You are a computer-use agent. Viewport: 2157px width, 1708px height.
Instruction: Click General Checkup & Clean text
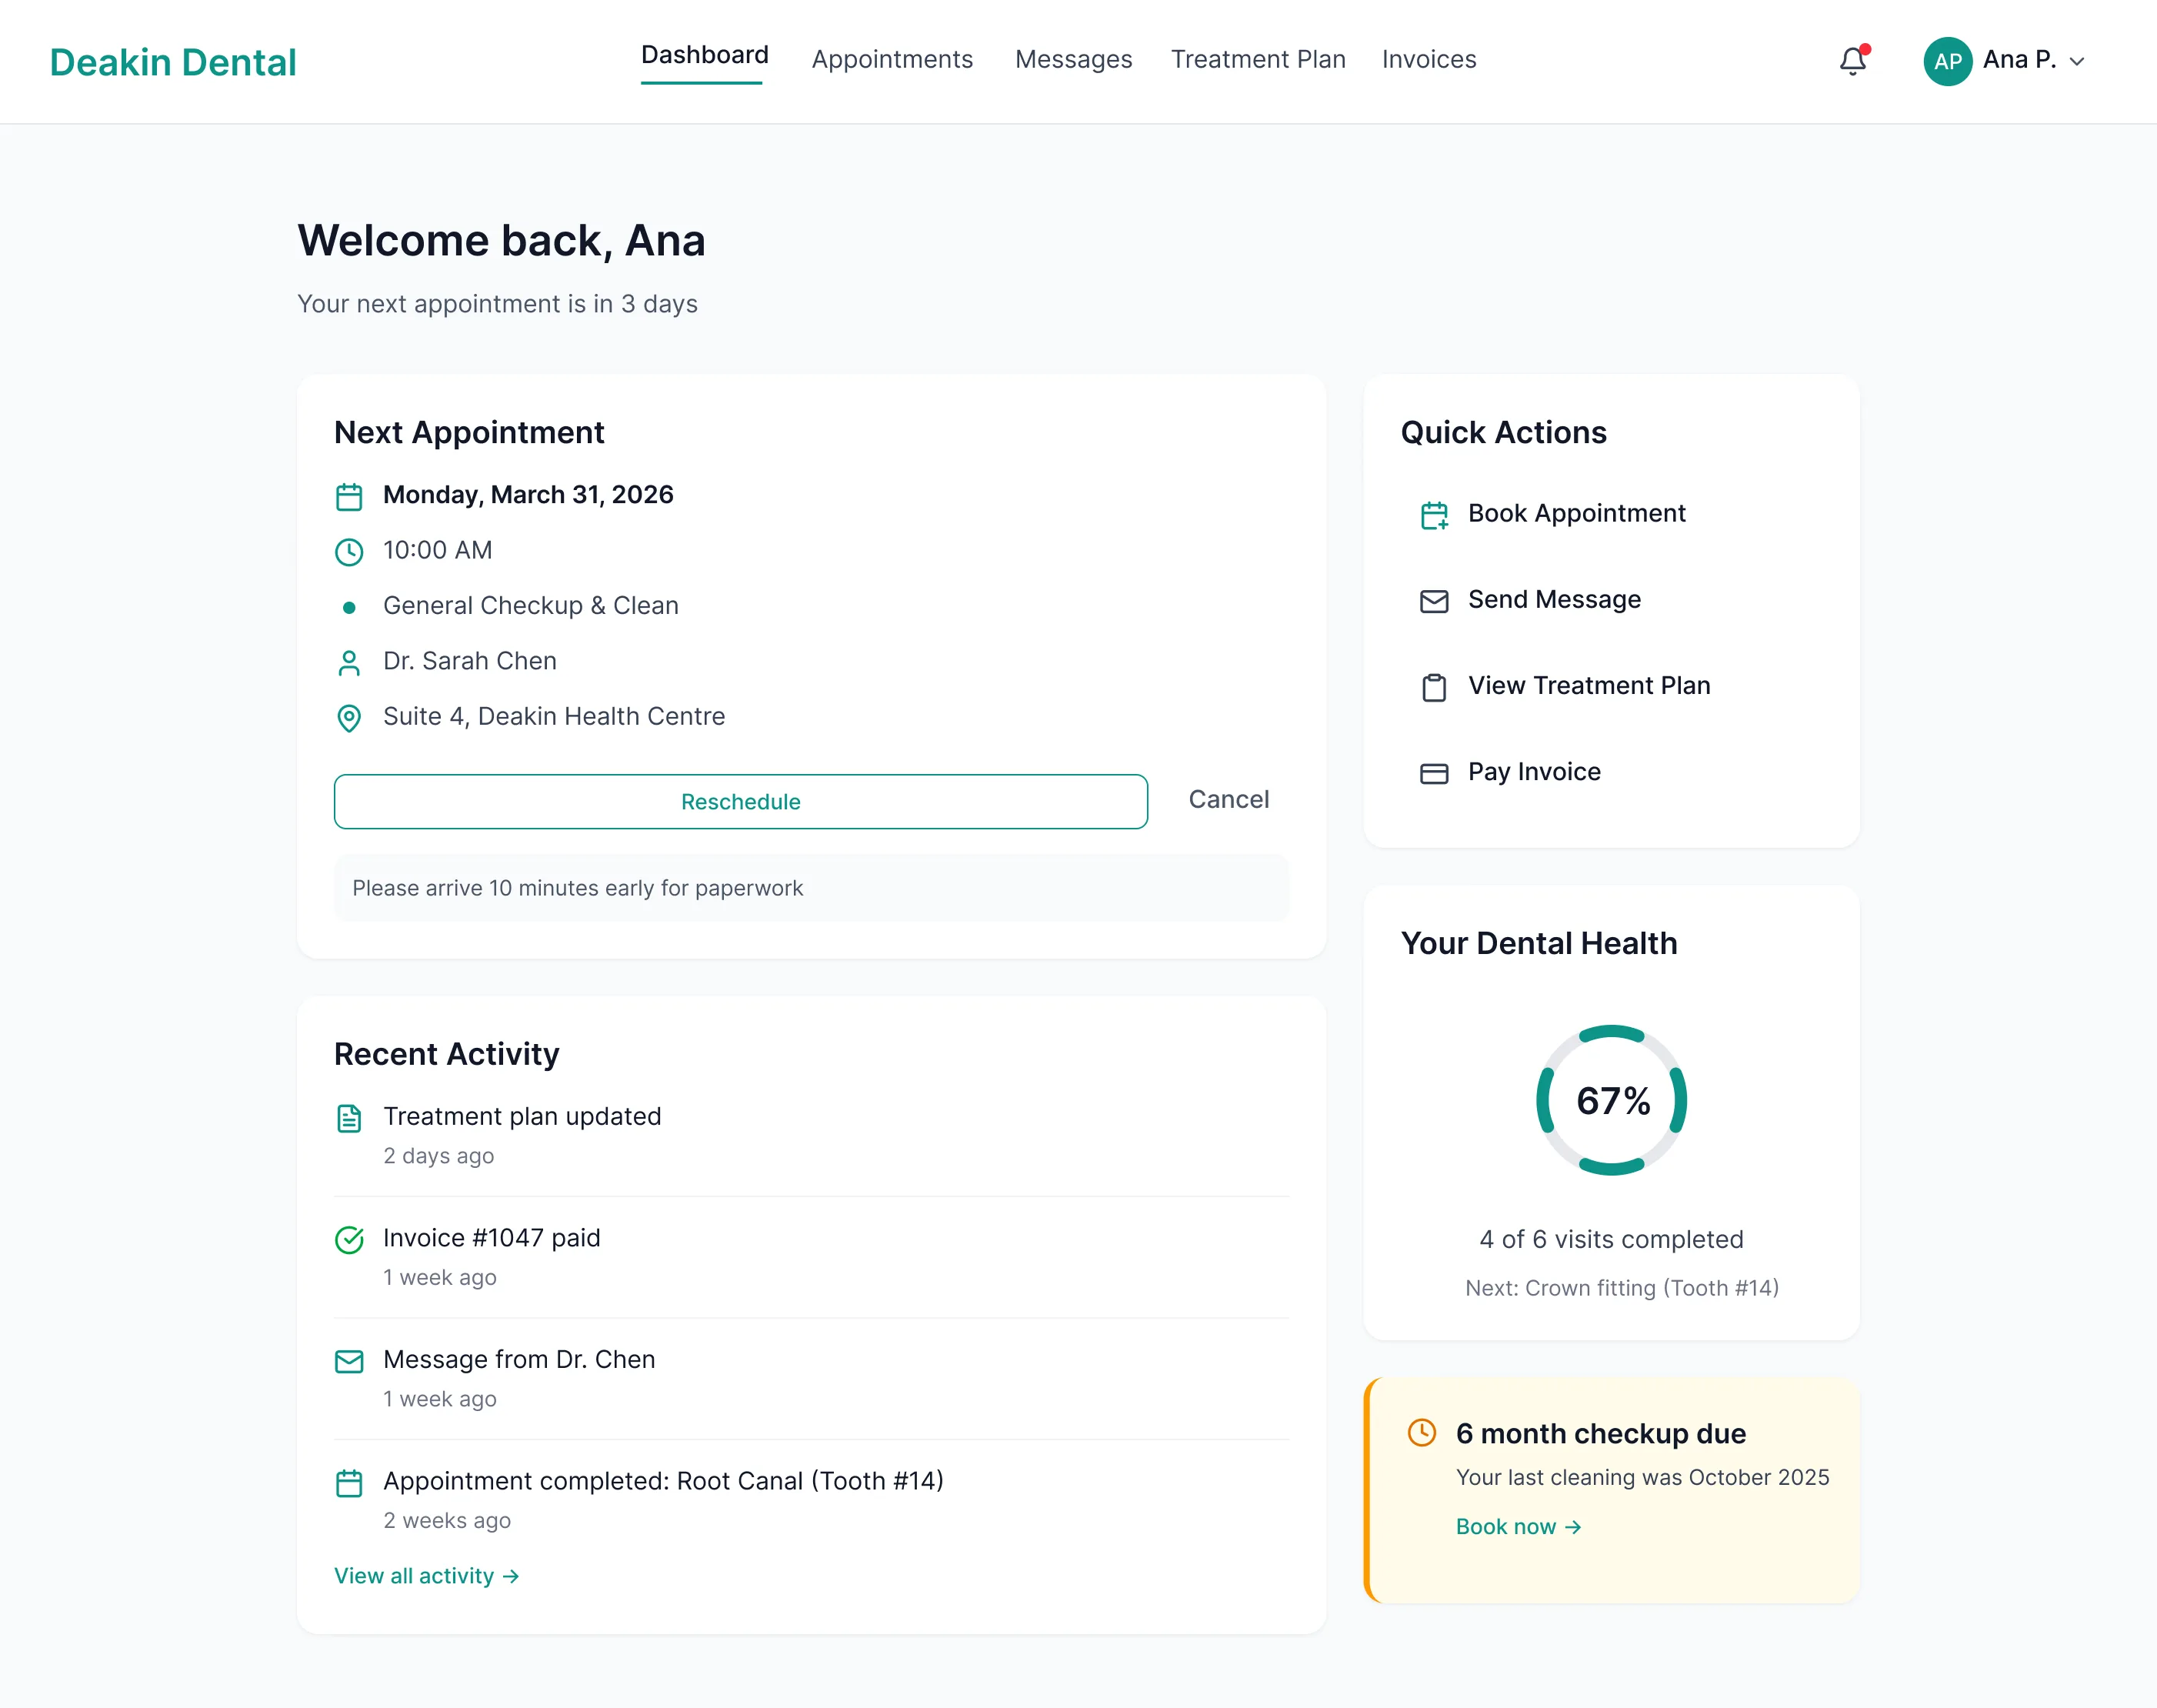[x=530, y=606]
